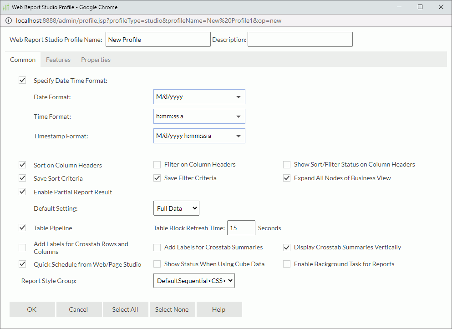Screen dimensions: 452x329
Task: Open the Report Style Group dropdown
Action: click(194, 281)
